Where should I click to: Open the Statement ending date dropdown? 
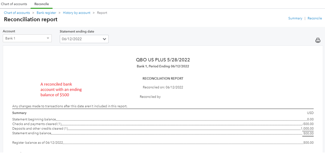tap(84, 39)
